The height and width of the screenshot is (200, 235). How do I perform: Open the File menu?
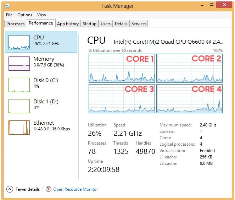click(x=9, y=15)
